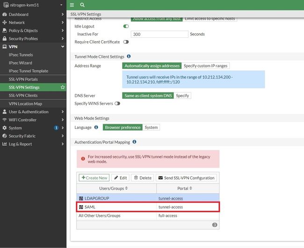Open SSL-VPN Portals page

point(23,79)
